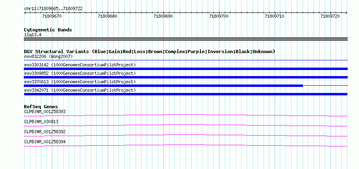Click magenta gene line below CLPB|NM_001258393
359x169 pixels.
pos(186,115)
